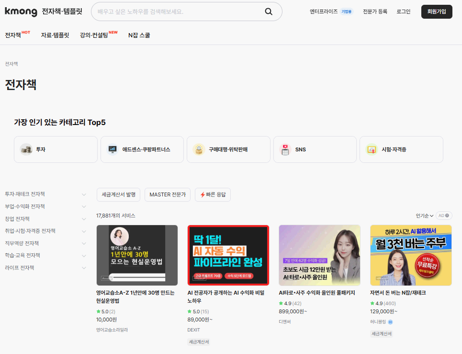462x354 pixels.
Task: Click the kmong logo
Action: pyautogui.click(x=21, y=11)
